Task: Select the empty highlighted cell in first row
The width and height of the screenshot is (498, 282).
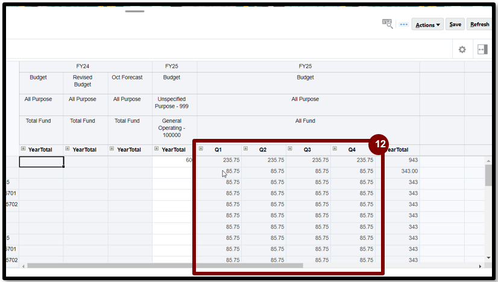Action: coord(42,161)
